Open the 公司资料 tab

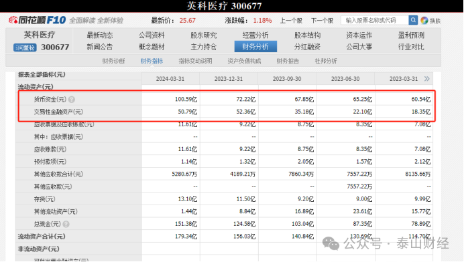coord(152,35)
